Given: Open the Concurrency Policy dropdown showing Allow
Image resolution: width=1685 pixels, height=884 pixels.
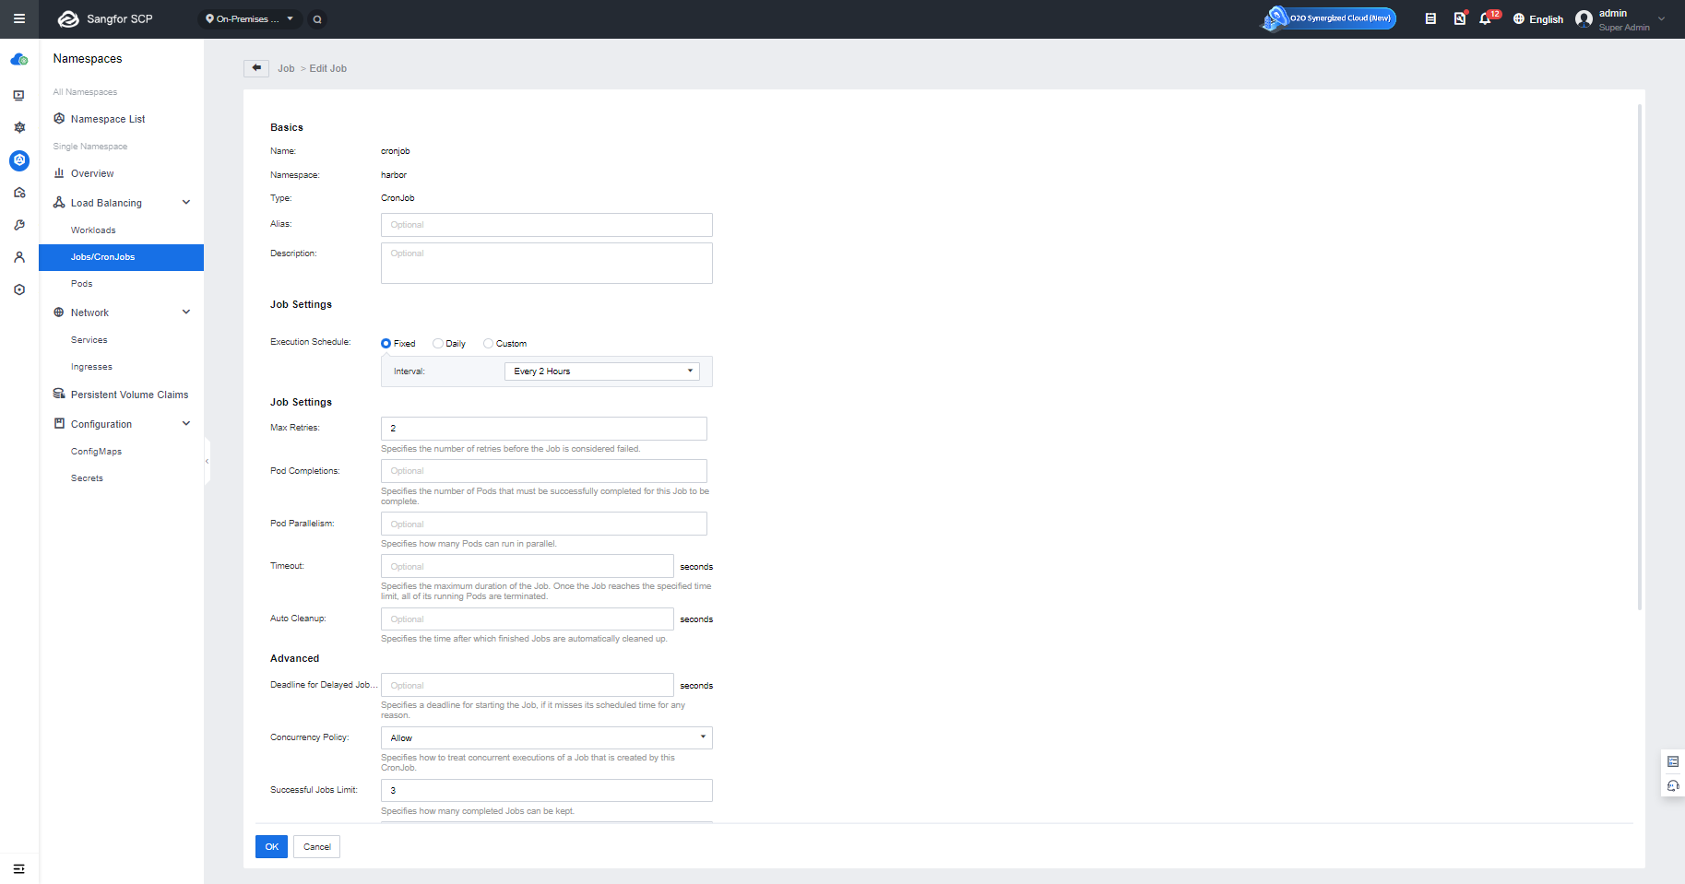Looking at the screenshot, I should [547, 738].
